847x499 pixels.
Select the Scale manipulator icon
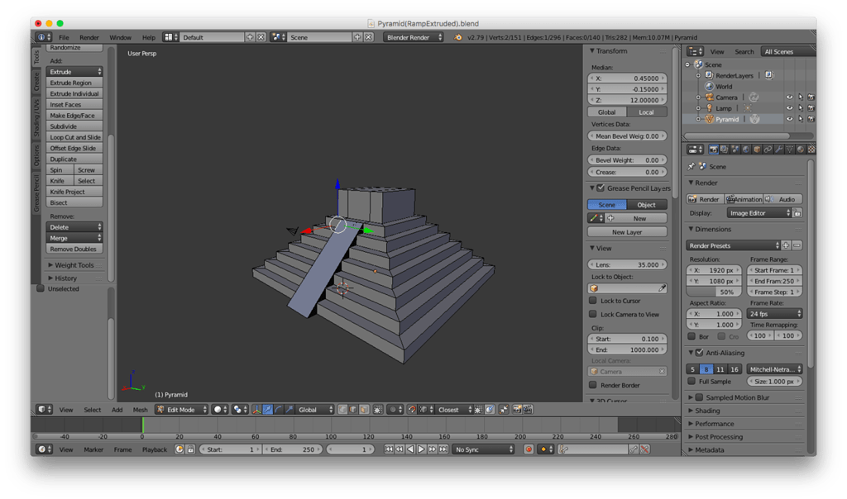(x=289, y=410)
